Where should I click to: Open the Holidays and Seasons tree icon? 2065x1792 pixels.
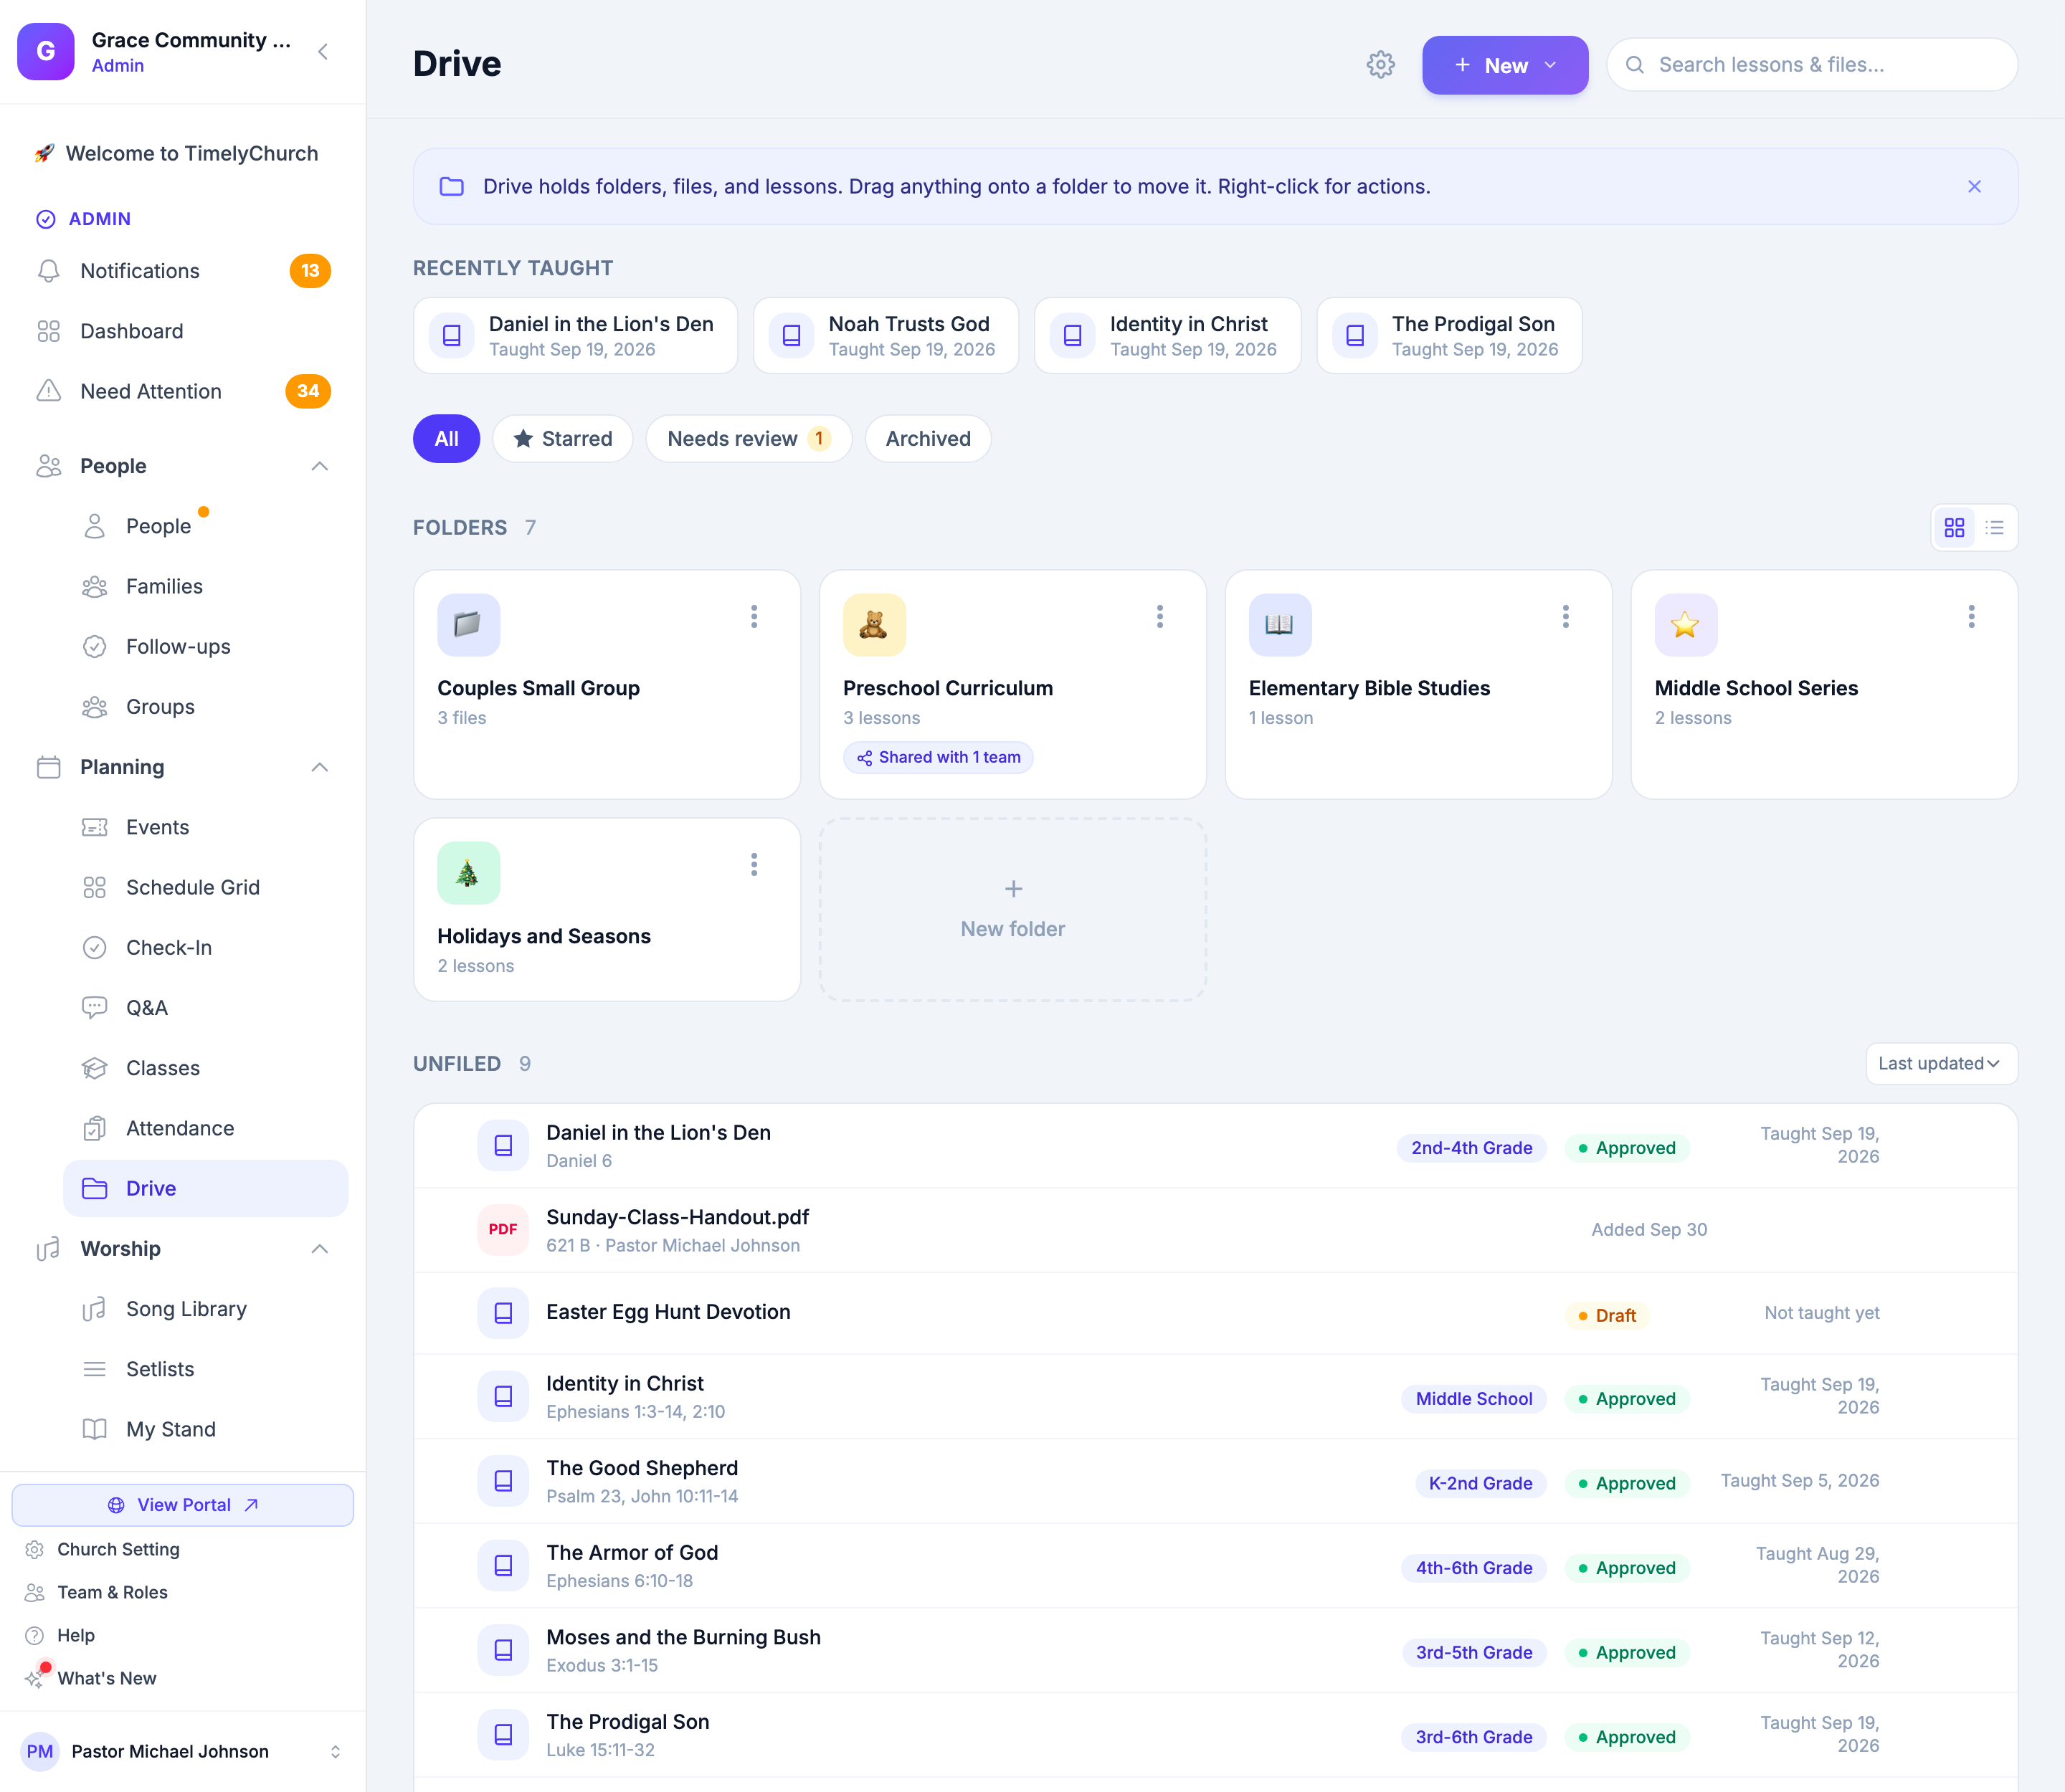[x=468, y=873]
